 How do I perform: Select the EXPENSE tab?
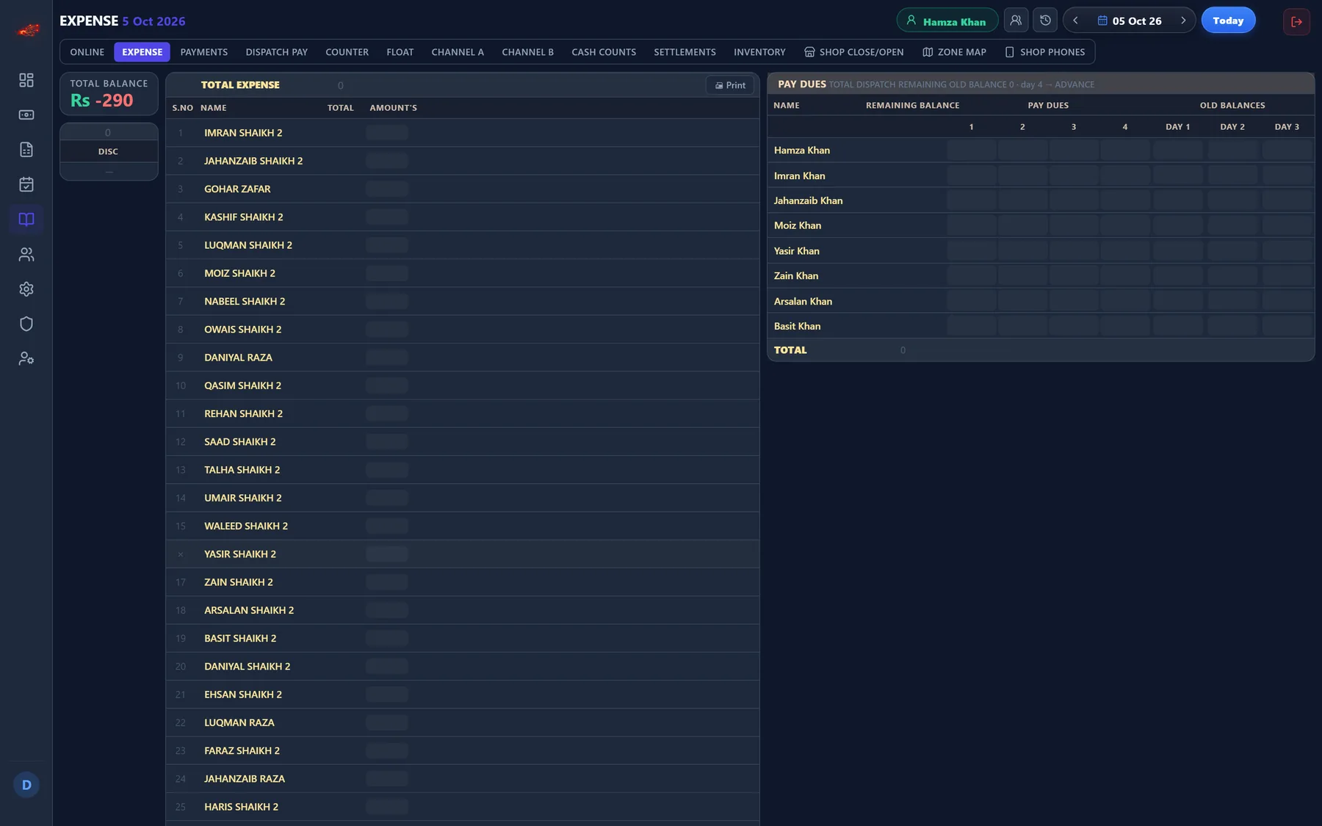(x=142, y=52)
